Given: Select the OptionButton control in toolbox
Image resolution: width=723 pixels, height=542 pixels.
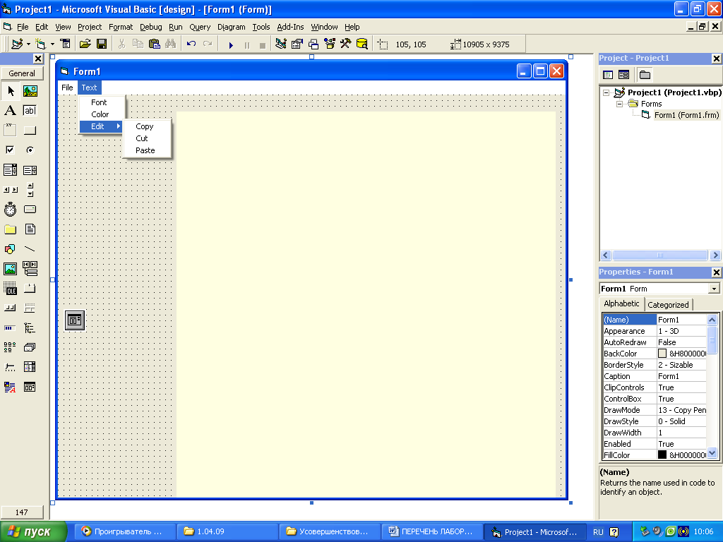Looking at the screenshot, I should 30,150.
